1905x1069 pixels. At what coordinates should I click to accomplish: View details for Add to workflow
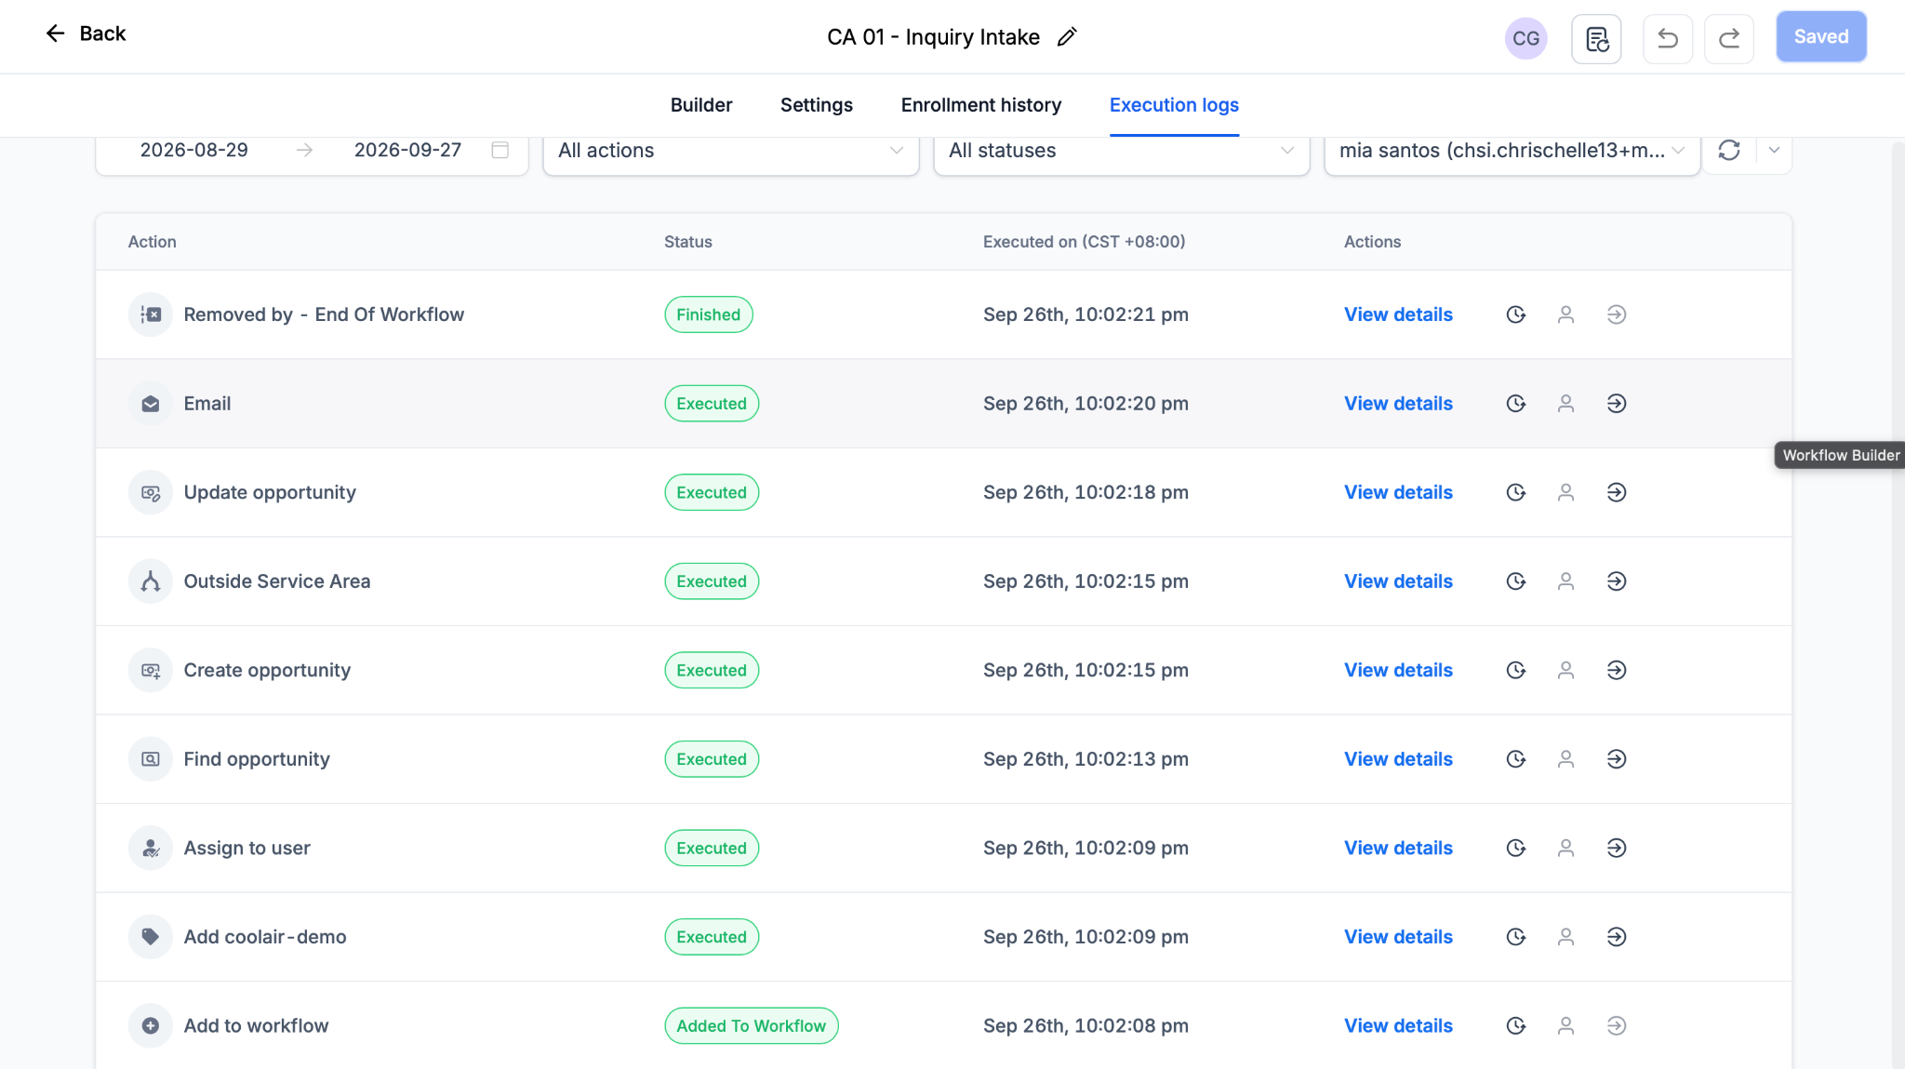pyautogui.click(x=1398, y=1025)
